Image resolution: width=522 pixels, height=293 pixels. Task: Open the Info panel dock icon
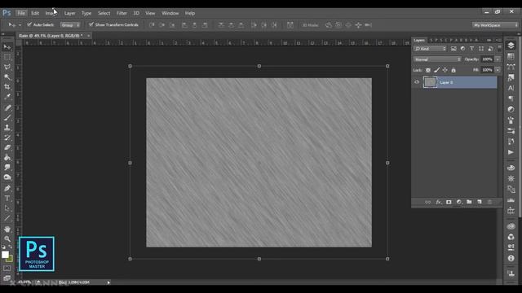511,258
